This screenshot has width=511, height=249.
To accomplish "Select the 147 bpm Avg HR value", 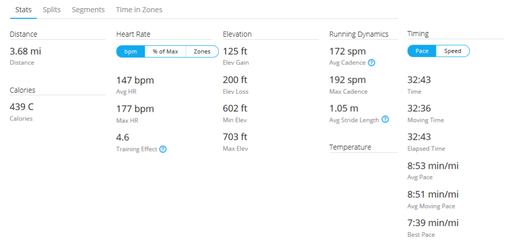I will pos(135,80).
